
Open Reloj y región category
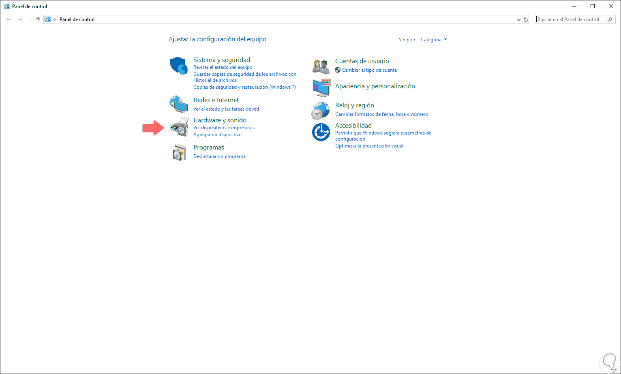tap(355, 105)
